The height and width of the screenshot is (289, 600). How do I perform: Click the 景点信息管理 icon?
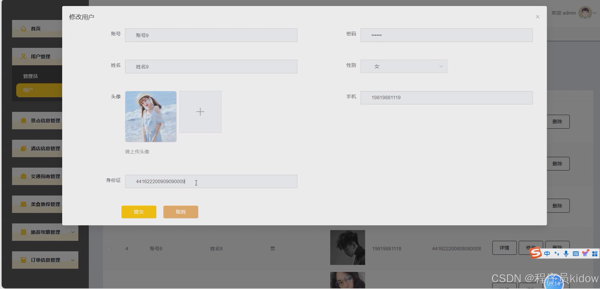click(23, 120)
